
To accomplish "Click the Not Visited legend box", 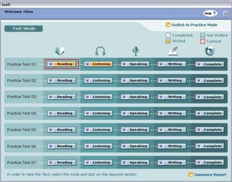I will [x=202, y=35].
